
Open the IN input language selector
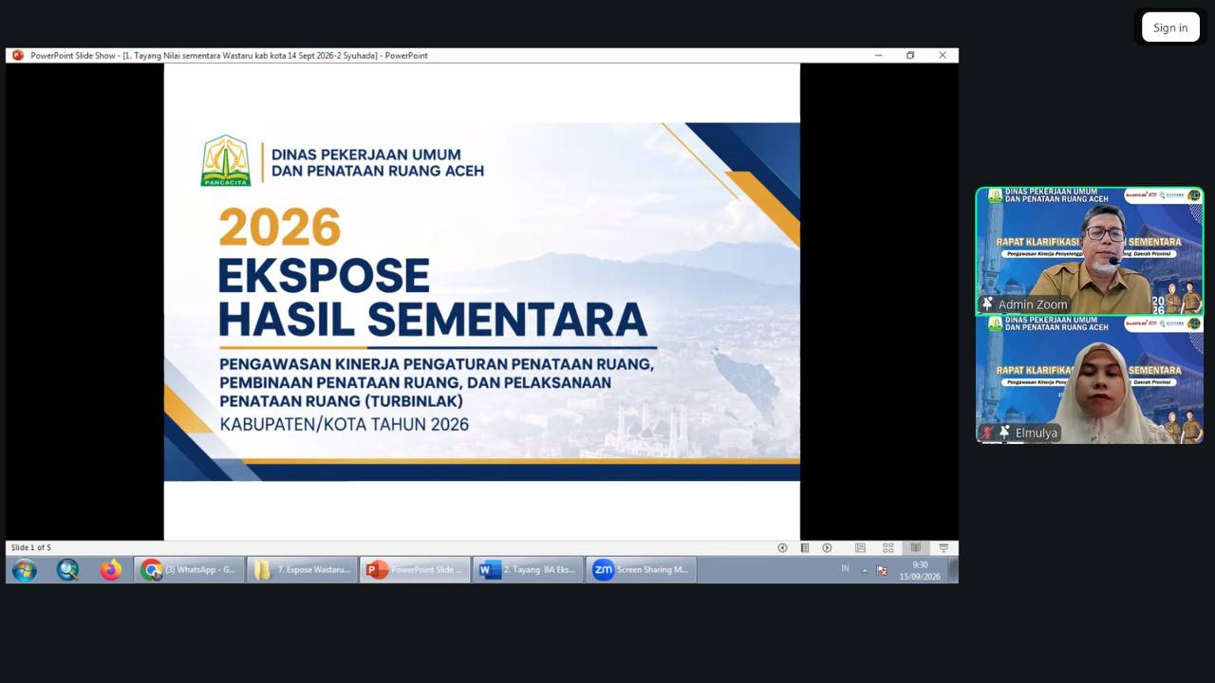coord(845,569)
